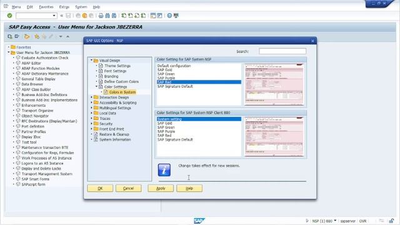
Task: Click the Find Next binoculars icon
Action: 114,16
